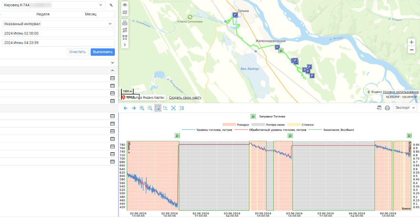The width and height of the screenshot is (420, 218).
Task: Toggle the Стоянки yellow legend item
Action: (300, 125)
